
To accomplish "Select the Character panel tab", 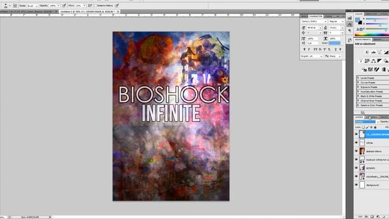I will pos(315,16).
